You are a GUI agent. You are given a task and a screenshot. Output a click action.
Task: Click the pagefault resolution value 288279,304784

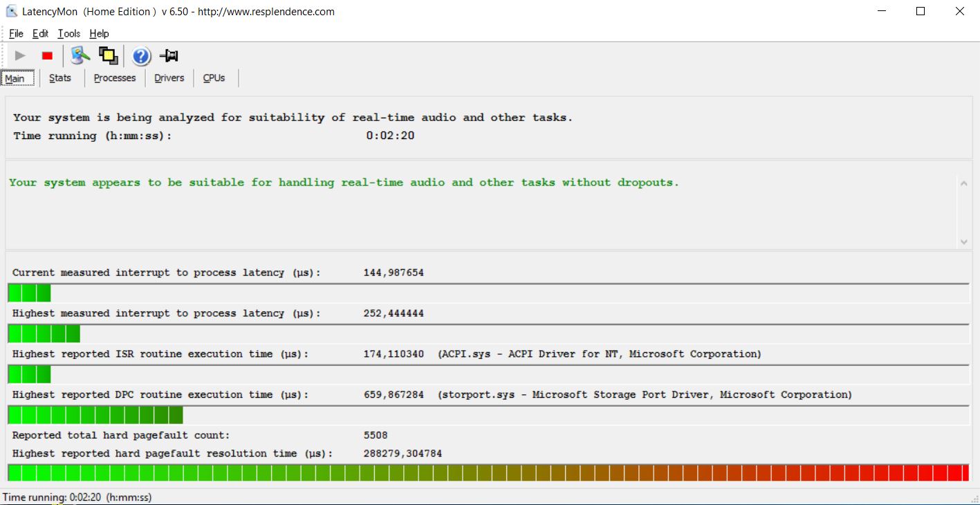click(x=403, y=454)
